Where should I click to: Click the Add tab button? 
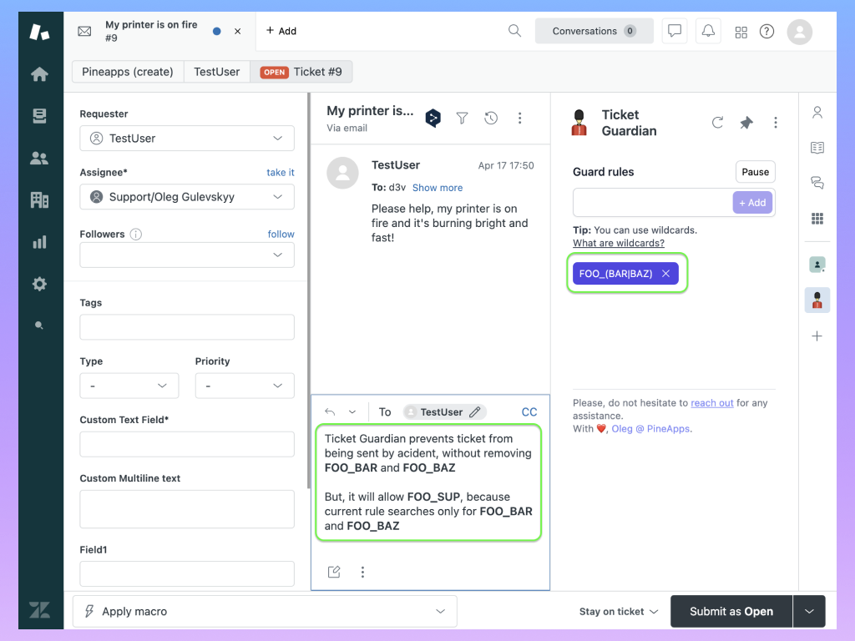(281, 31)
